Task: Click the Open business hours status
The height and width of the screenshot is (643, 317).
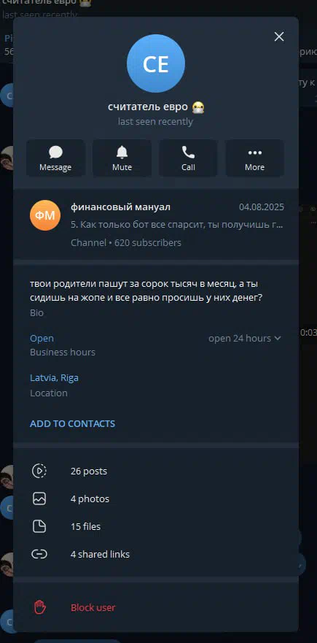Action: pyautogui.click(x=42, y=339)
